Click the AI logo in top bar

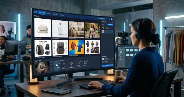click(x=36, y=12)
